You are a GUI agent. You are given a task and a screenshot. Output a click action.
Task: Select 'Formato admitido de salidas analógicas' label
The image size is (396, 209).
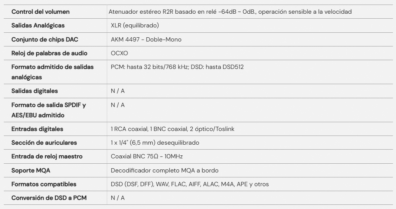(53, 72)
